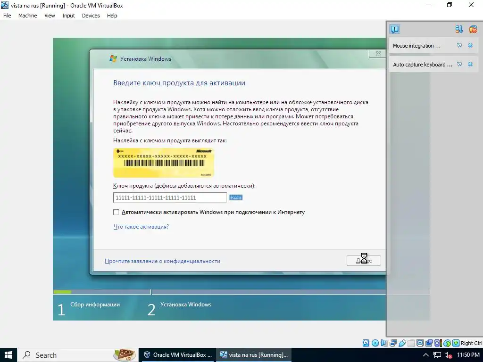This screenshot has height=362, width=483.
Task: Click the Auto capture keyboard notification text
Action: [x=422, y=65]
